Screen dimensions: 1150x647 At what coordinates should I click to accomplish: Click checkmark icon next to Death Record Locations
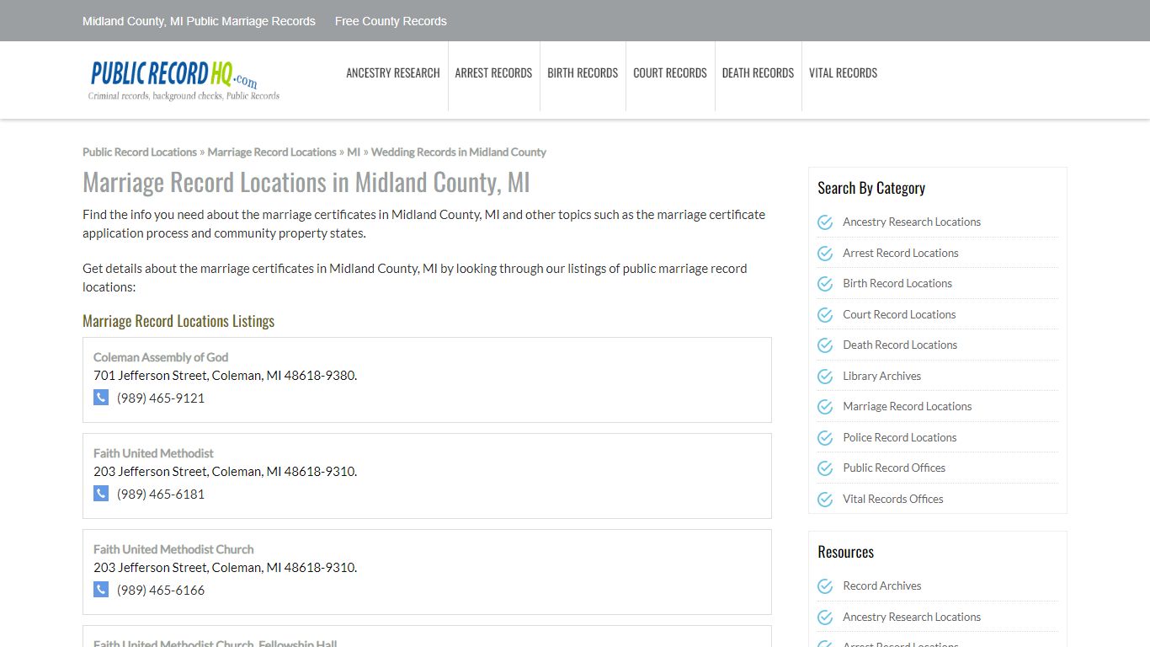coord(825,345)
